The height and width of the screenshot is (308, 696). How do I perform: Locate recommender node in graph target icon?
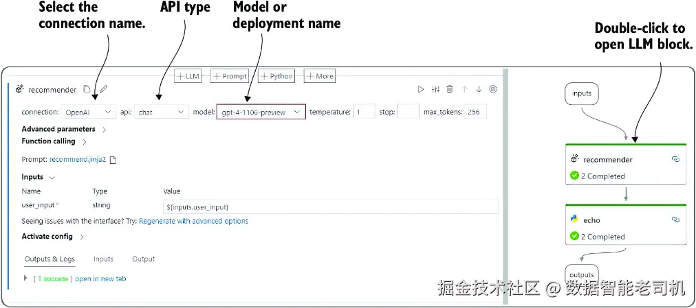click(492, 89)
